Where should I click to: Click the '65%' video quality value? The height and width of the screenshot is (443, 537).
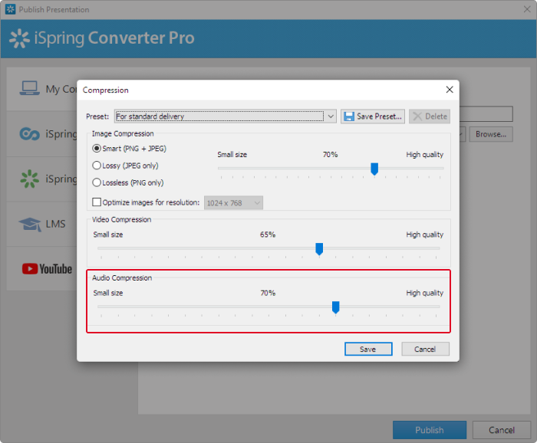pyautogui.click(x=268, y=235)
